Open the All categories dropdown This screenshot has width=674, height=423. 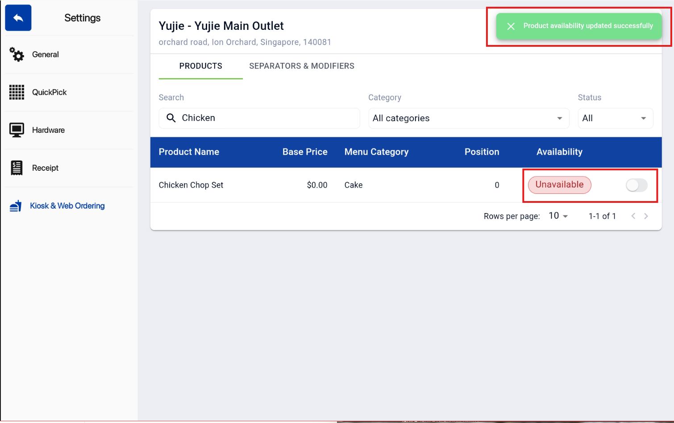[469, 118]
